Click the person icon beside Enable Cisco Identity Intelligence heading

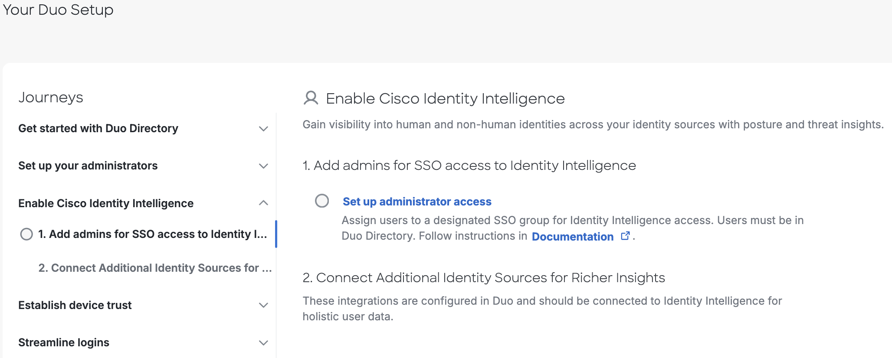(x=311, y=98)
